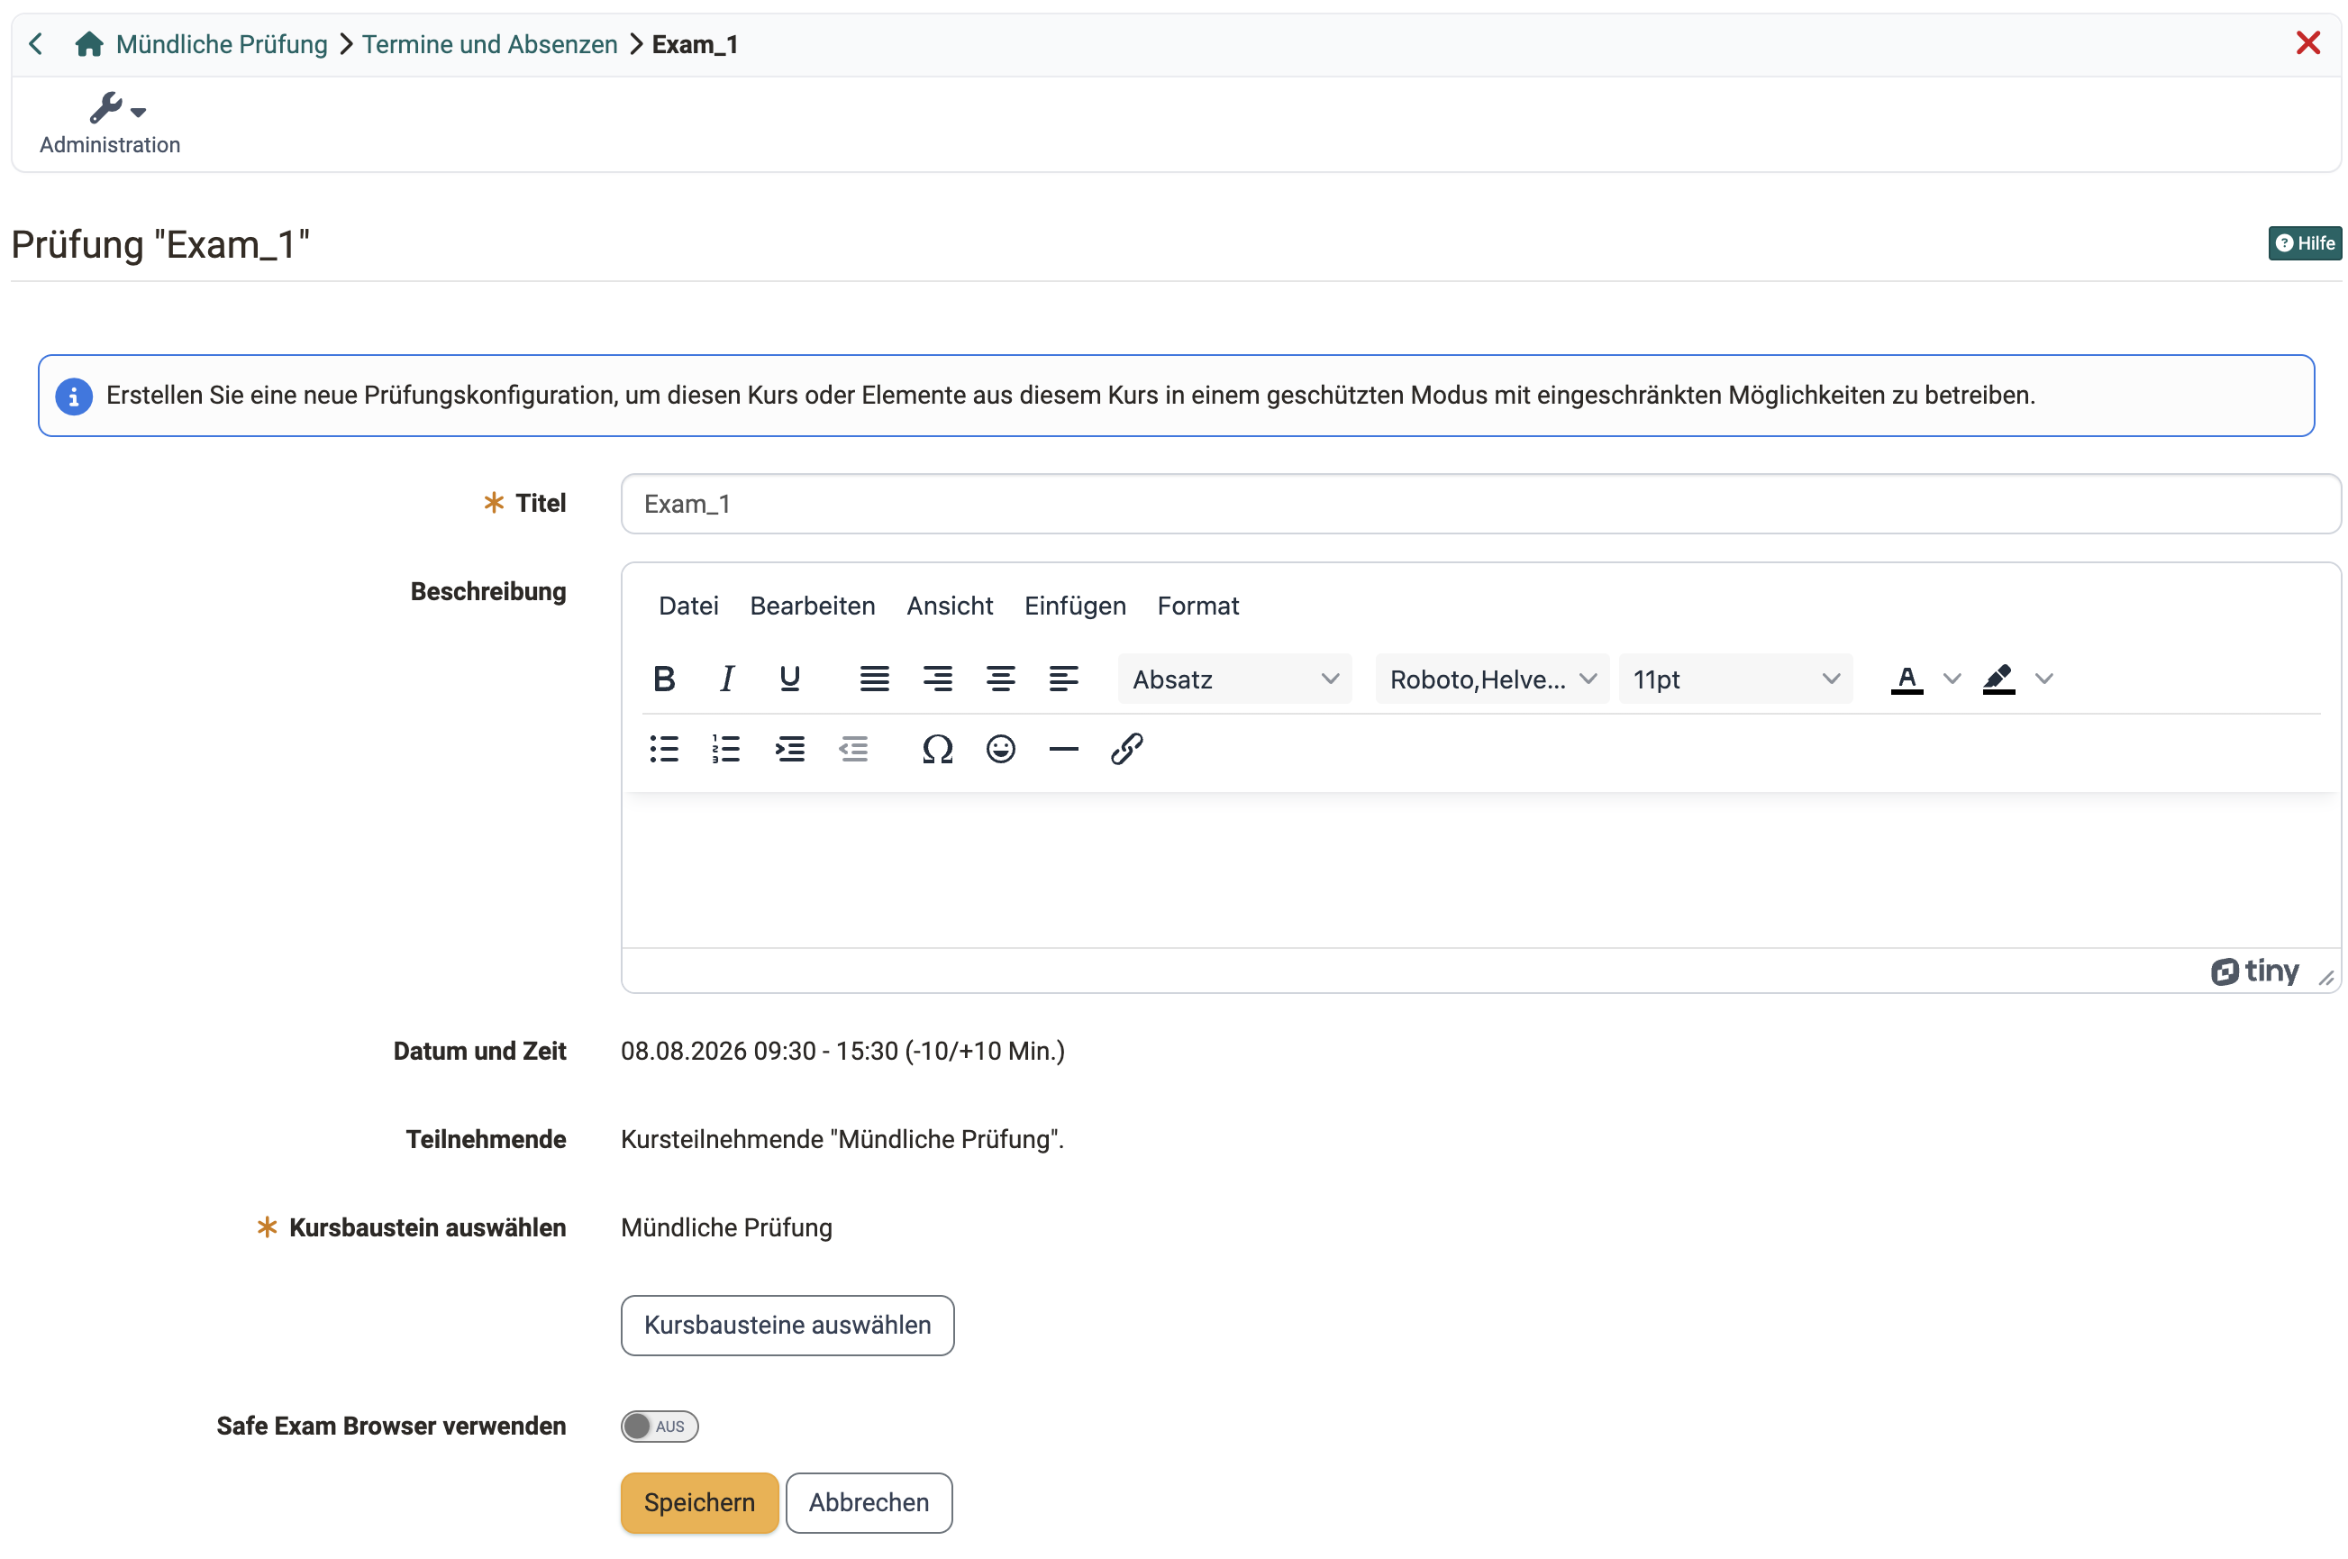Screen dimensions: 2348x1559
Task: Insert a horizontal line
Action: [1062, 748]
